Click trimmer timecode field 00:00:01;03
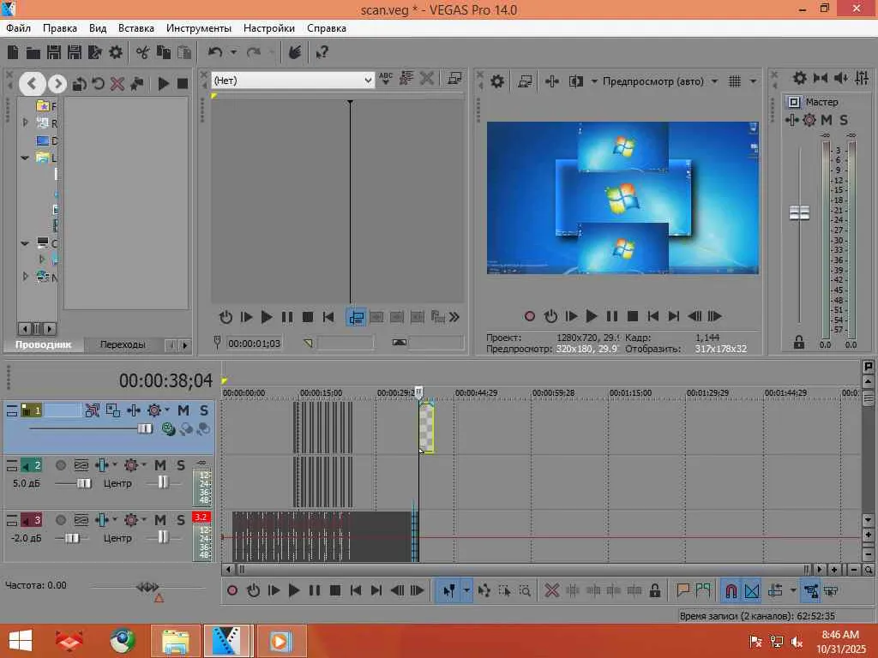Image resolution: width=878 pixels, height=658 pixels. point(254,343)
